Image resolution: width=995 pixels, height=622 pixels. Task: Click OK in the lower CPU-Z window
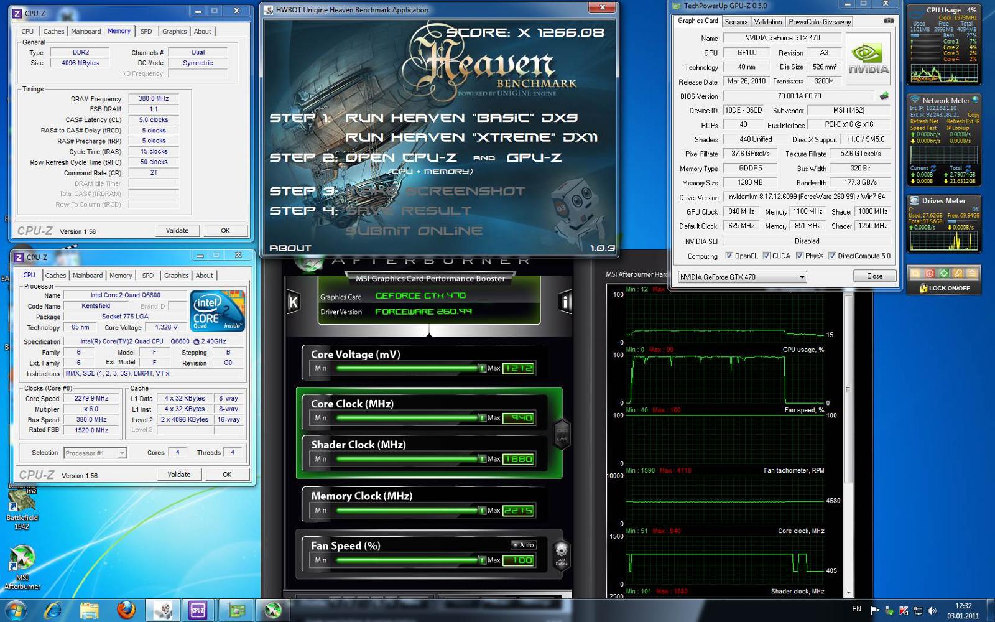point(227,475)
